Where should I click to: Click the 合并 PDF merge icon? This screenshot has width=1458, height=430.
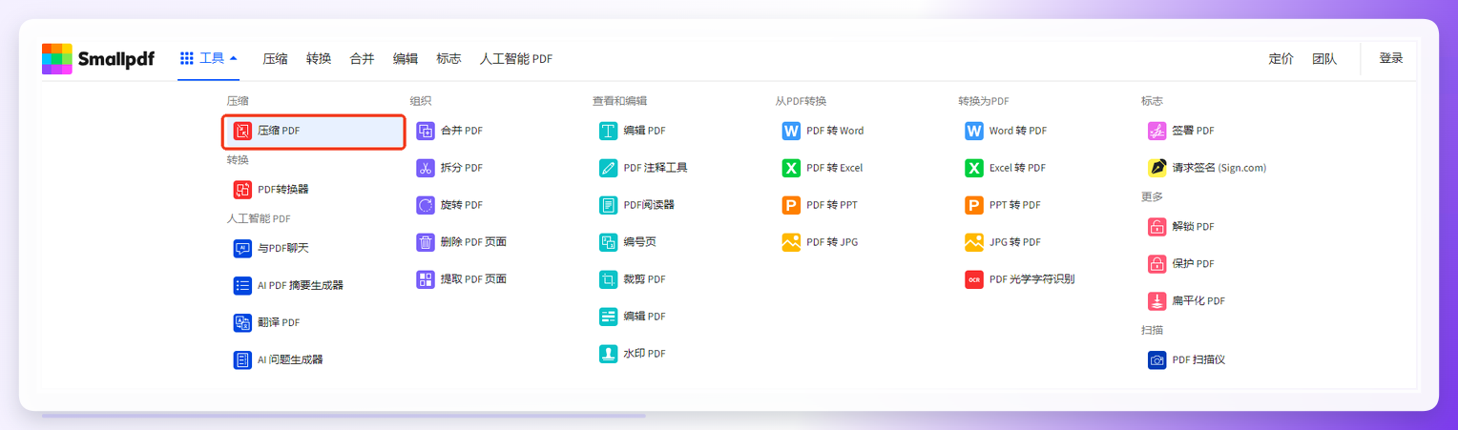[426, 131]
